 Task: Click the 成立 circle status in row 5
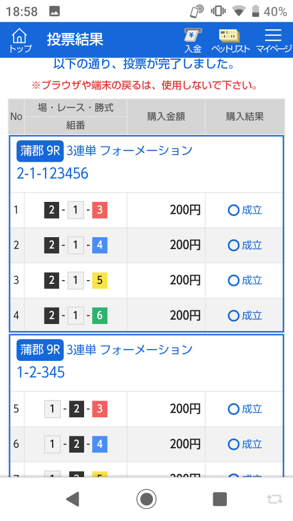click(245, 409)
